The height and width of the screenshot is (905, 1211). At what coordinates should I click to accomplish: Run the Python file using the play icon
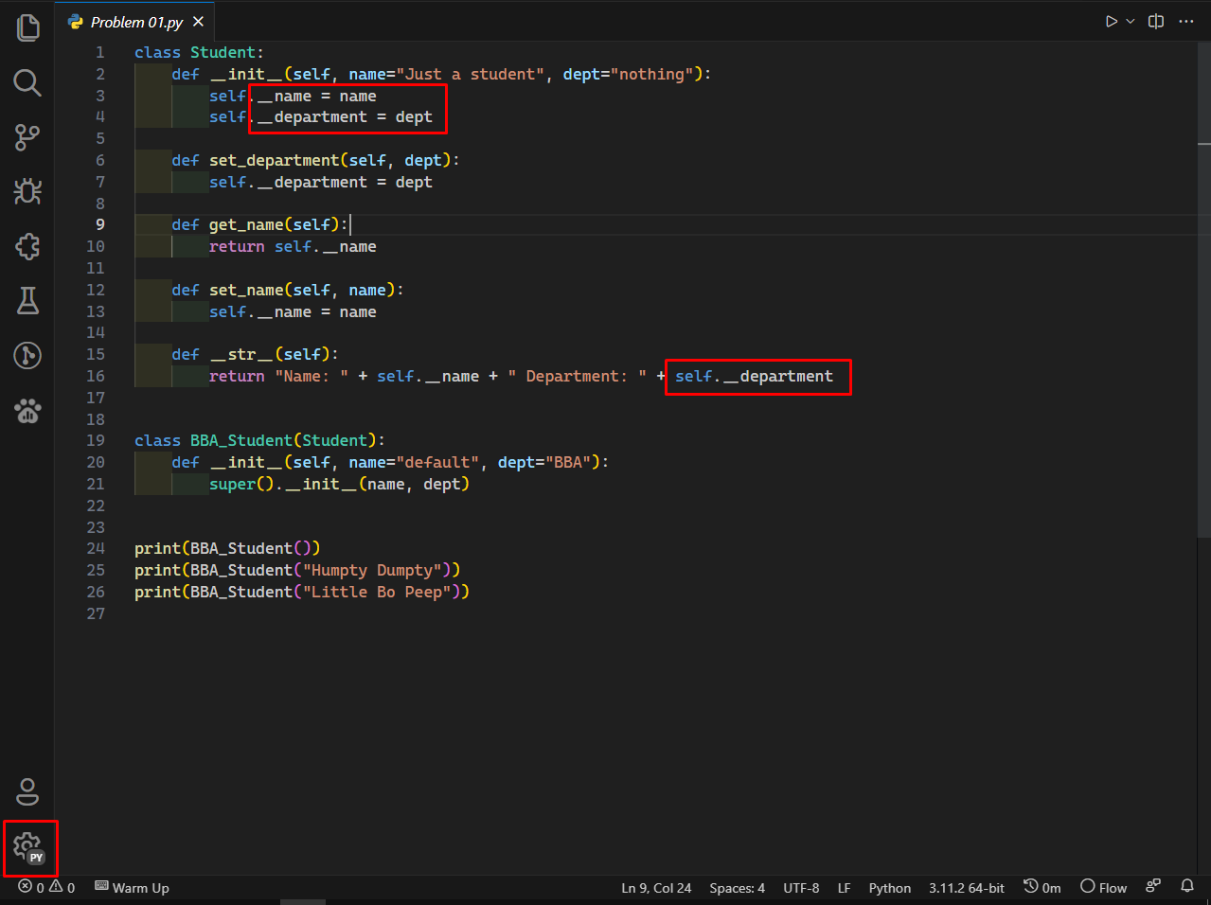coord(1110,20)
